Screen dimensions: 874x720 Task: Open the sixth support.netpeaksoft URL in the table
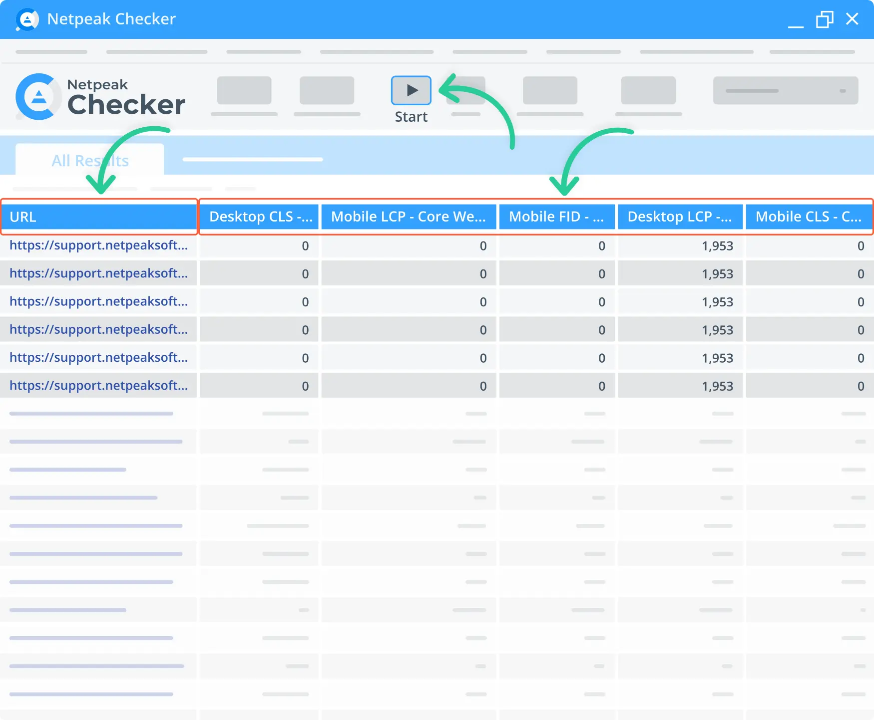click(x=98, y=386)
